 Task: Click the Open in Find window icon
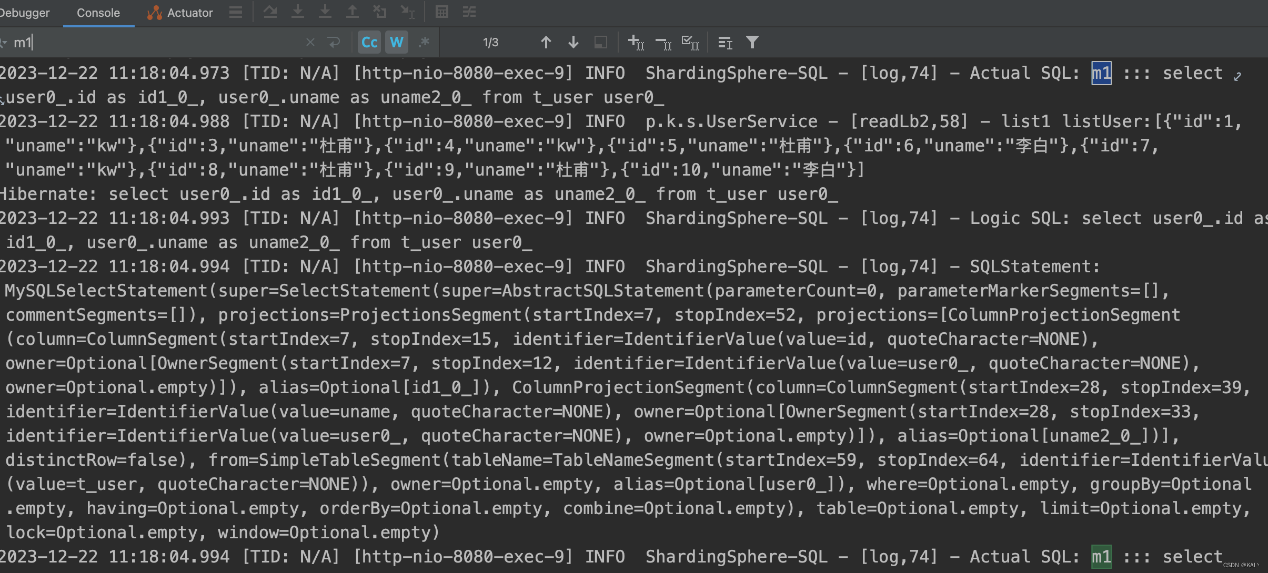(601, 42)
